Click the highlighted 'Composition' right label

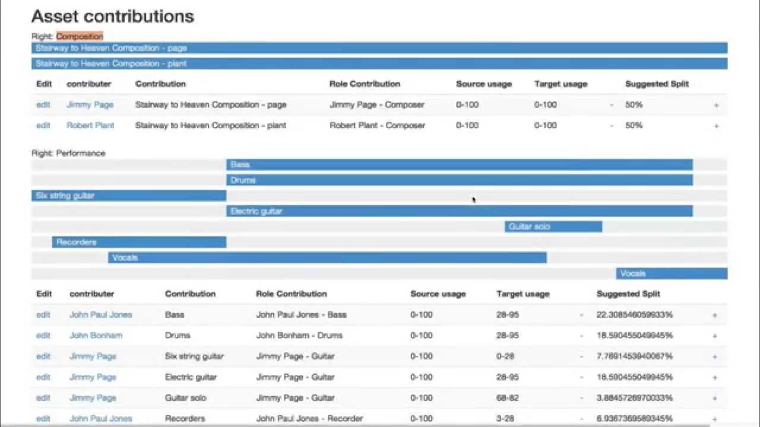[80, 36]
